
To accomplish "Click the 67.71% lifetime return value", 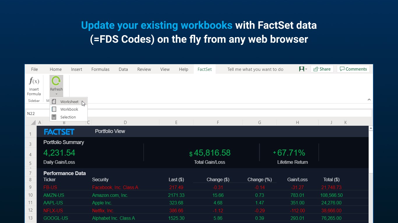I will 291,153.
